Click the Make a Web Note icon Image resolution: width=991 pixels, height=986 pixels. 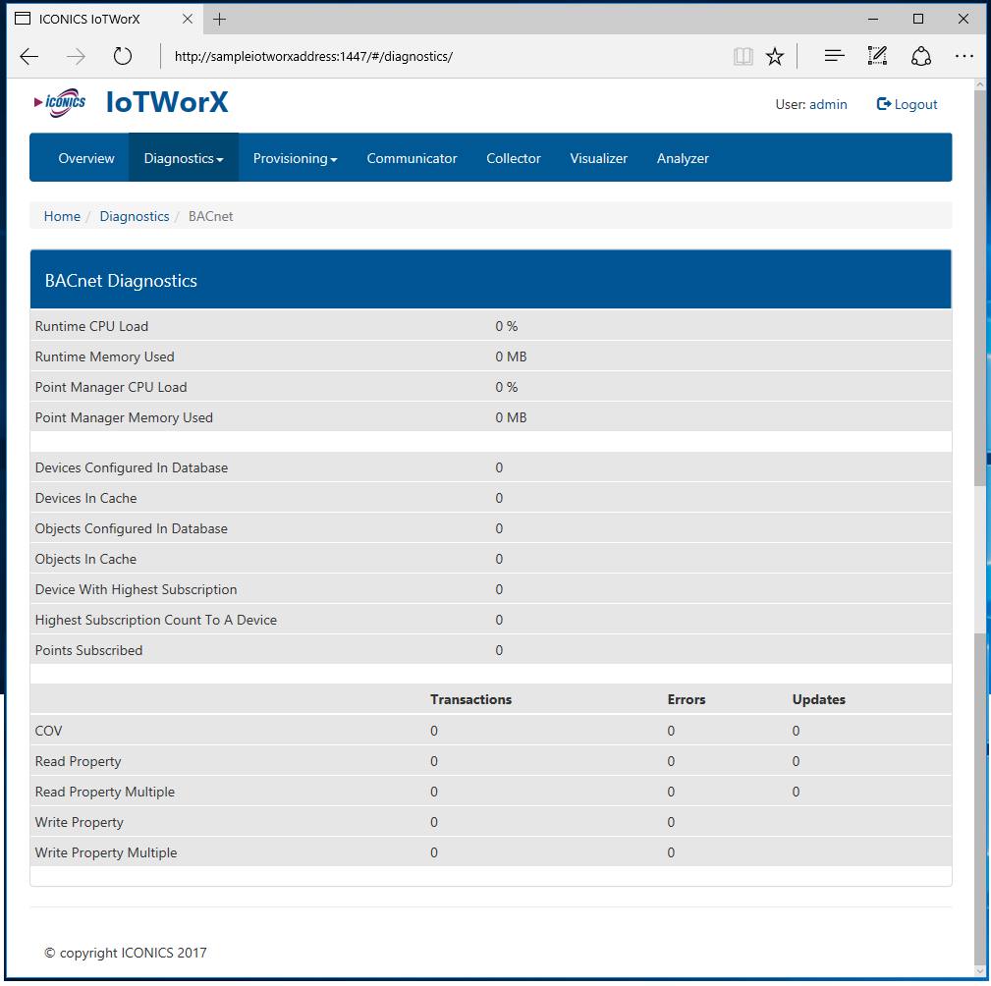[877, 56]
